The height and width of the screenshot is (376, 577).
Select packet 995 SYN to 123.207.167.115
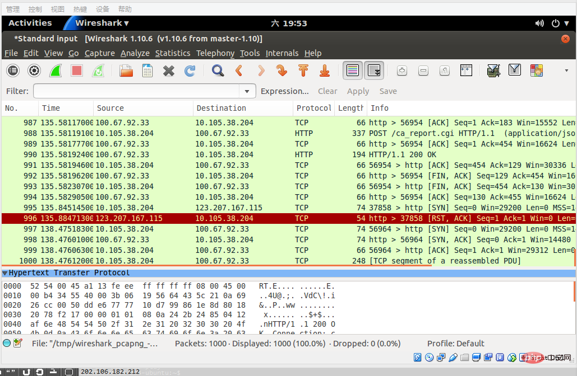(288, 208)
